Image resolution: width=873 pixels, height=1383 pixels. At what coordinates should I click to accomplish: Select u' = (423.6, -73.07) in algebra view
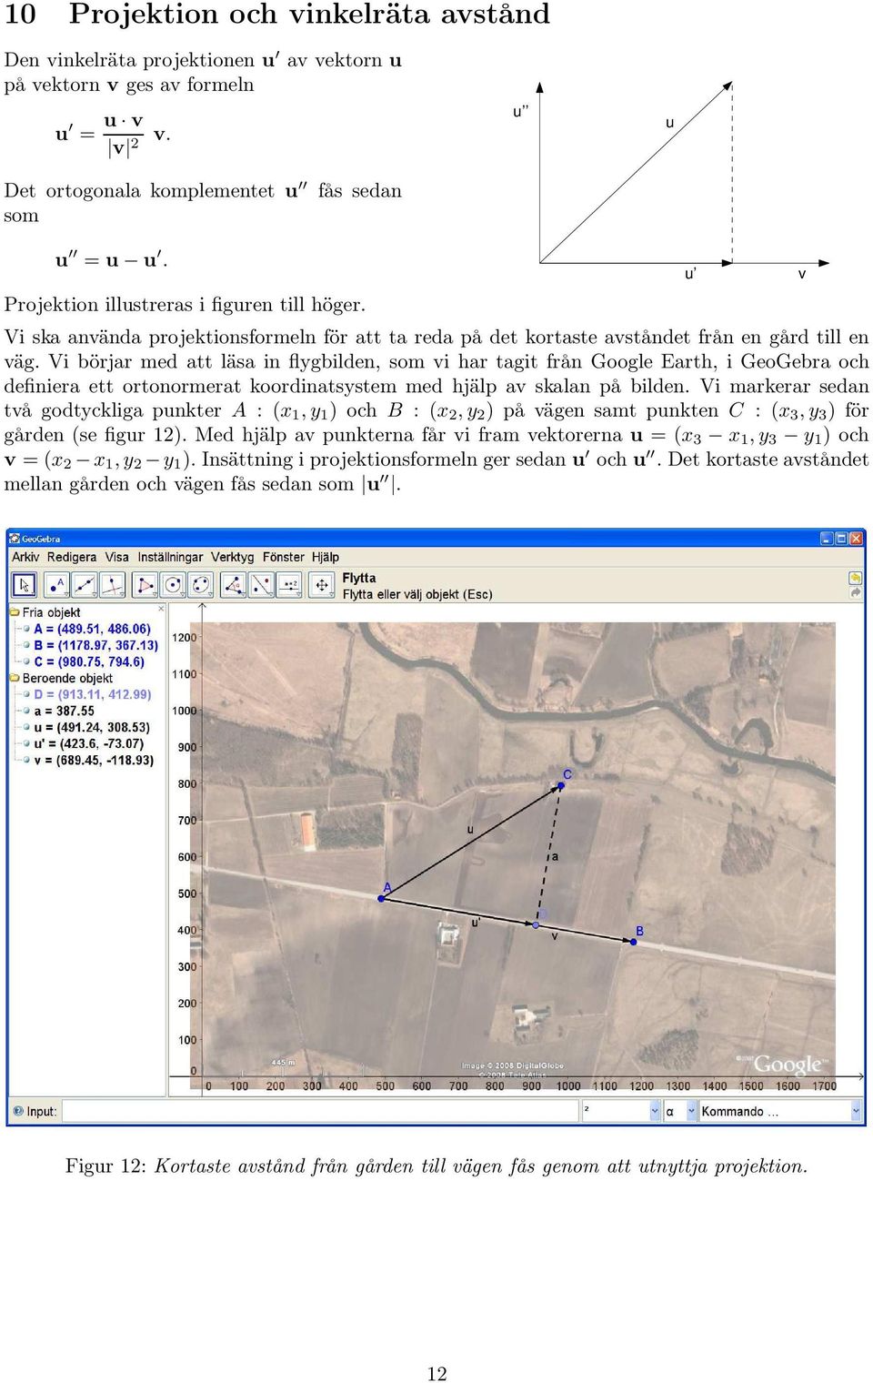coord(89,743)
